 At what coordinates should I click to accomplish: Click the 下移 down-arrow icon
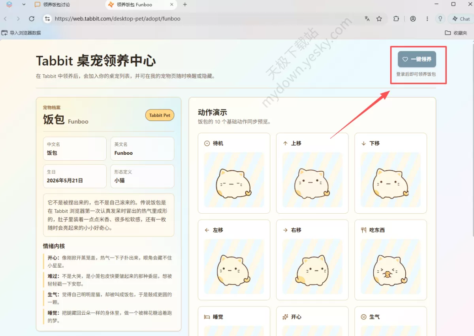[363, 143]
